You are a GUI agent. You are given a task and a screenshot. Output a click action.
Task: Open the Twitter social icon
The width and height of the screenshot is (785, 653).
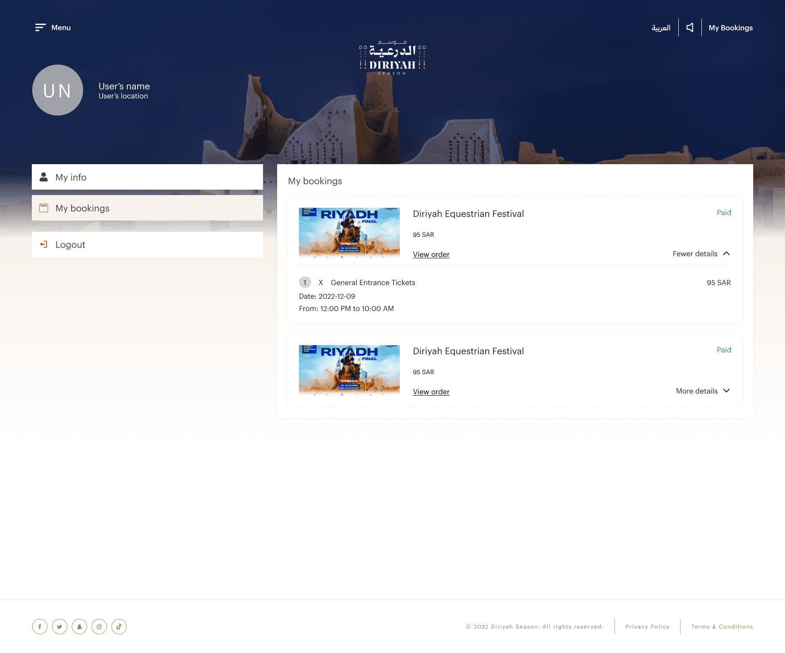pos(60,627)
